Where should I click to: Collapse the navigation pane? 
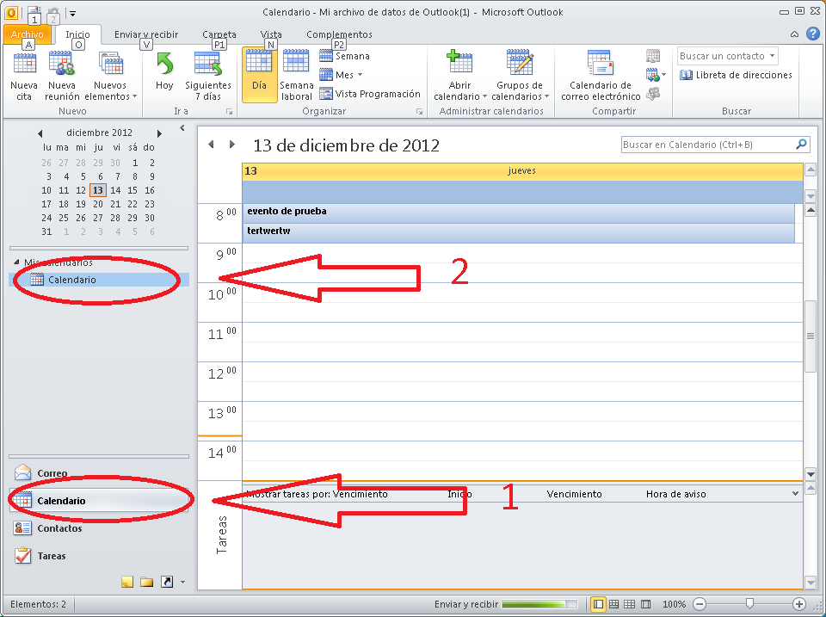(182, 128)
